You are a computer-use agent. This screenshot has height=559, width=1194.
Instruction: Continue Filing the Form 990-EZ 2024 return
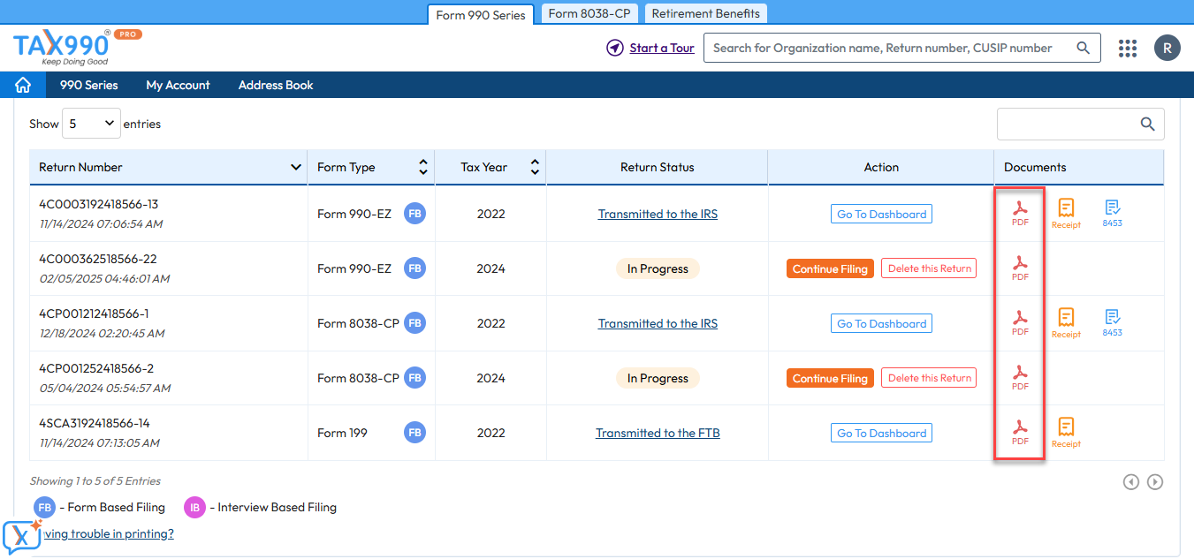click(830, 268)
